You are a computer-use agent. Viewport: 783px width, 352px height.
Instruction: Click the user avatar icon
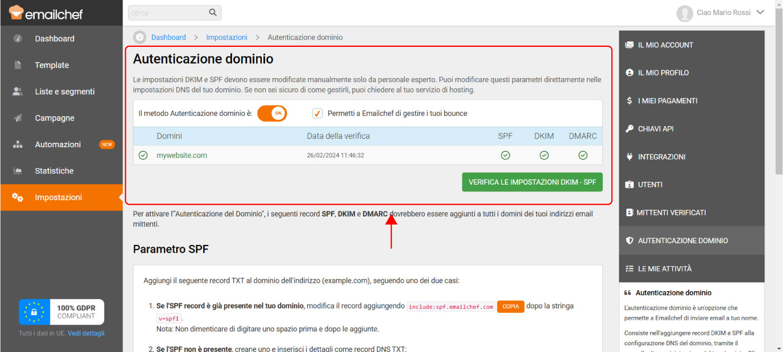click(x=685, y=13)
